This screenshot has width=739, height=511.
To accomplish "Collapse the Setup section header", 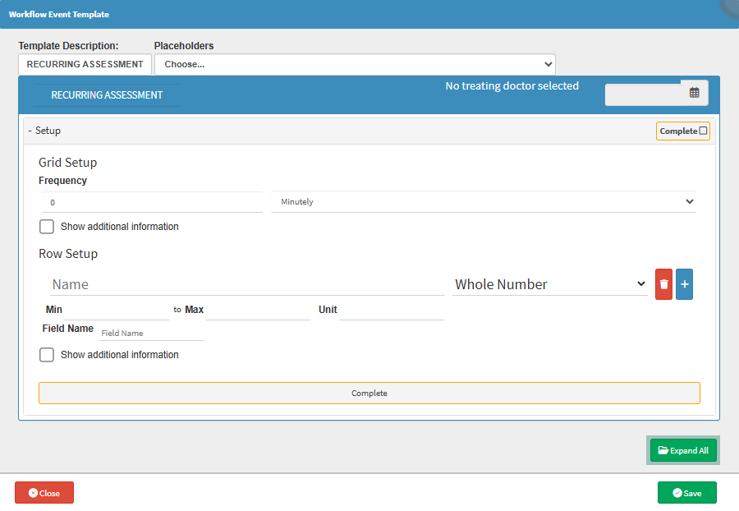I will pos(45,131).
